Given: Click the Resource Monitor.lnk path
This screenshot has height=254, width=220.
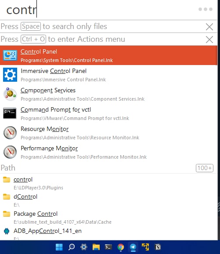Looking at the screenshot, I should click(x=80, y=138).
